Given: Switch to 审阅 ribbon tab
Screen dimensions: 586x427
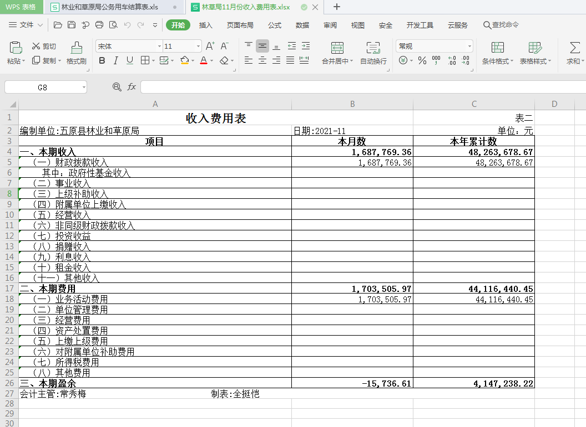Looking at the screenshot, I should (x=330, y=25).
